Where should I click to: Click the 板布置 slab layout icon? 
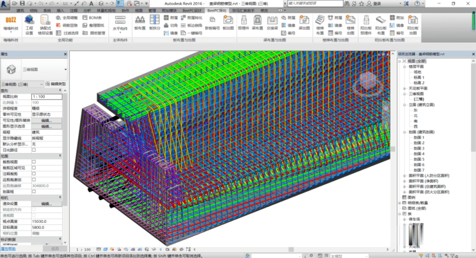click(139, 23)
